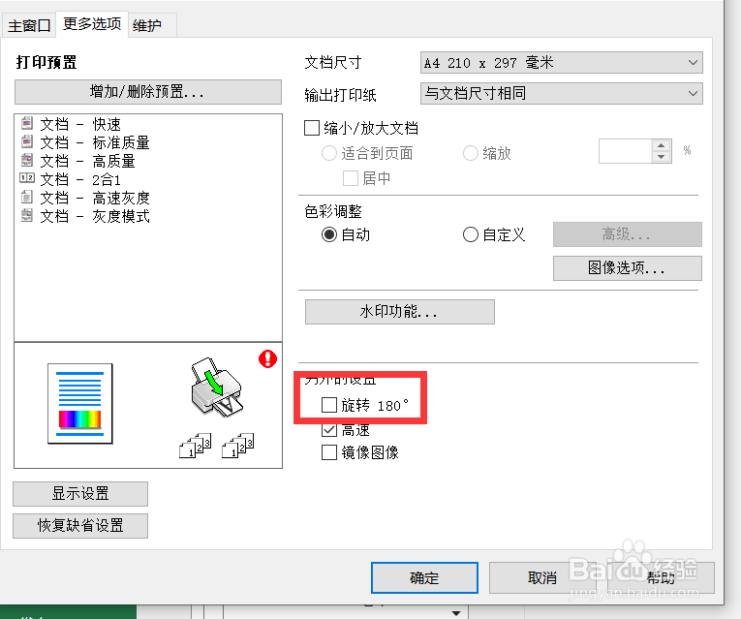This screenshot has width=741, height=619.
Task: Select the 文档 - 灰度模式 preset icon
Action: pyautogui.click(x=27, y=215)
